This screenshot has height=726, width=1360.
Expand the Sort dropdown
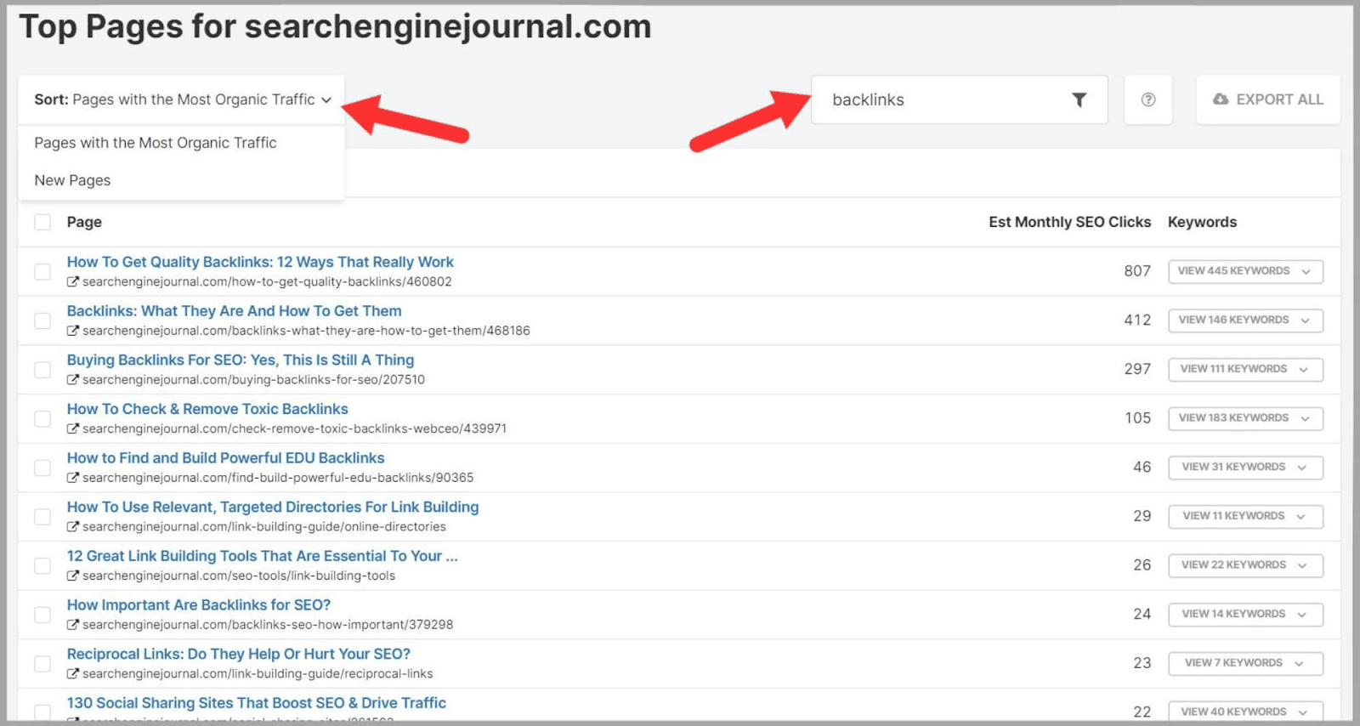point(182,100)
